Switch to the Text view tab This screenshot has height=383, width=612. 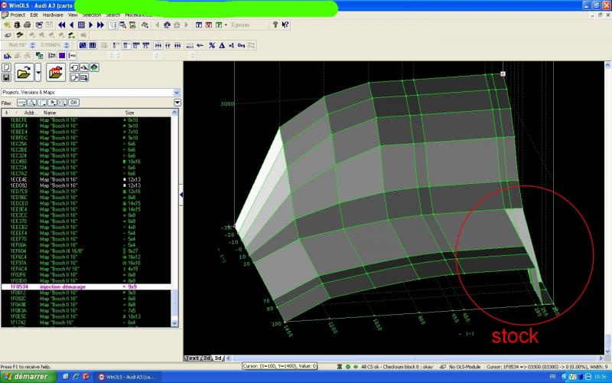pos(193,358)
